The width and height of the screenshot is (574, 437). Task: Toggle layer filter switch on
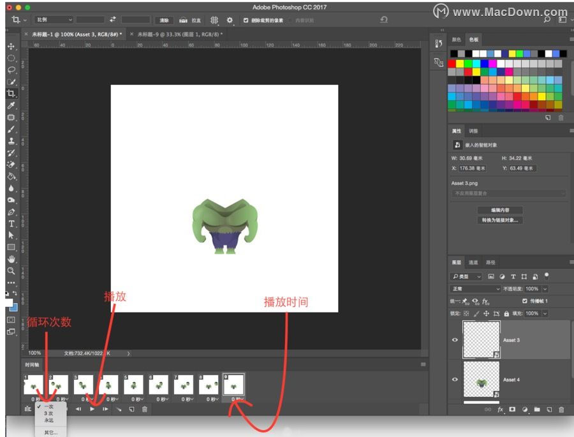click(547, 276)
